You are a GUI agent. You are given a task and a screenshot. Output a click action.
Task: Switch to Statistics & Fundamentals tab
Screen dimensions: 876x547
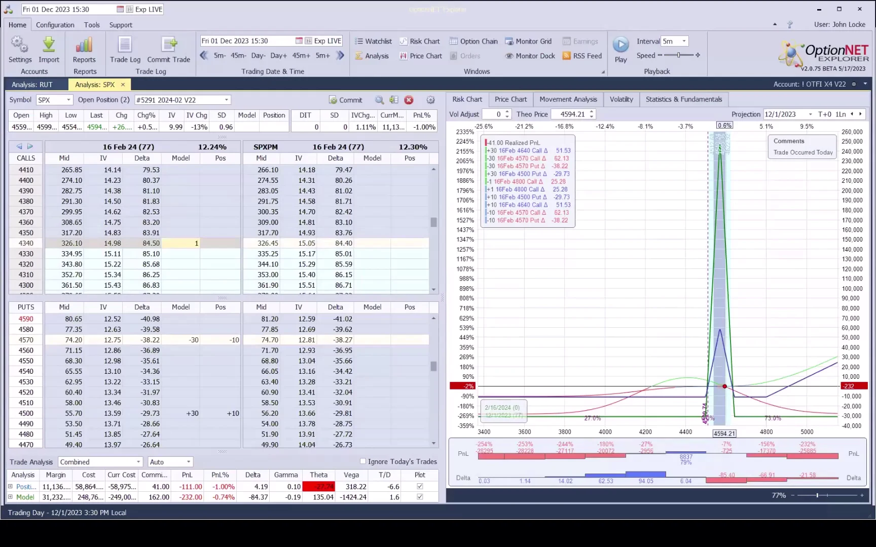[x=683, y=100]
